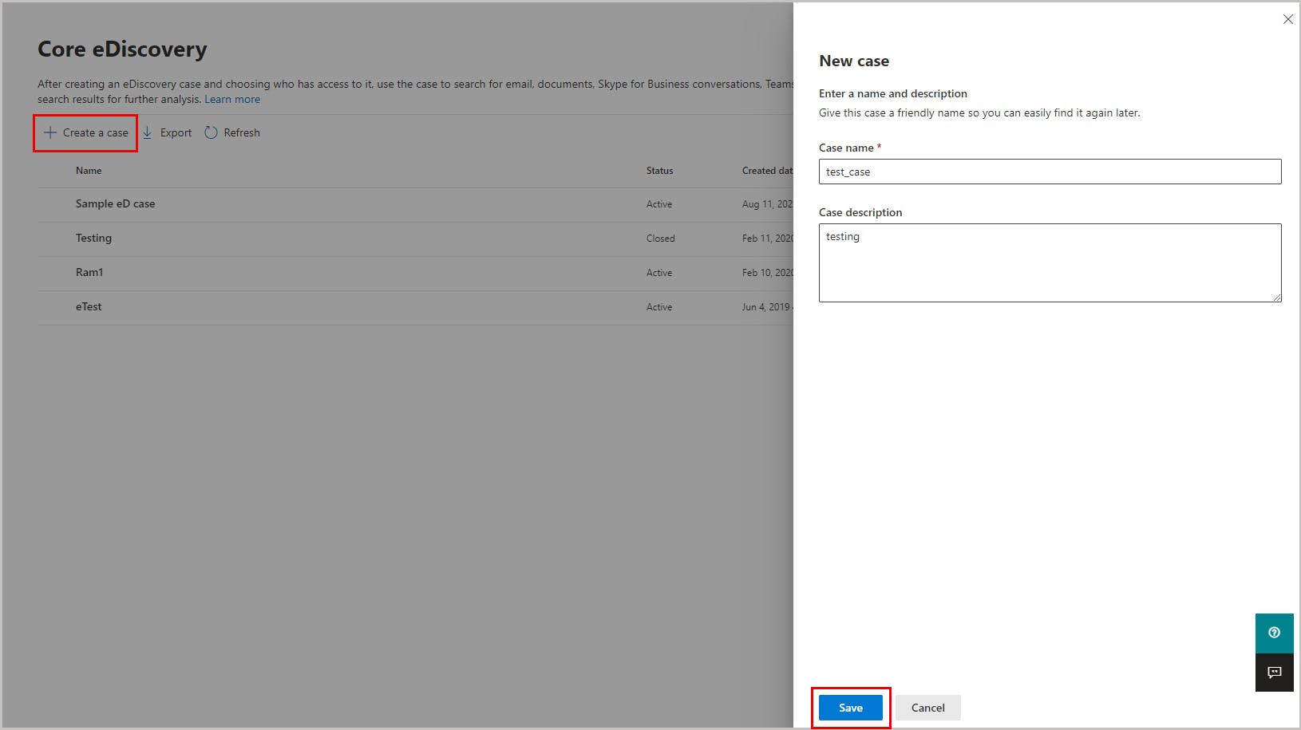The width and height of the screenshot is (1301, 730).
Task: Open the eTest case entry
Action: pyautogui.click(x=89, y=307)
